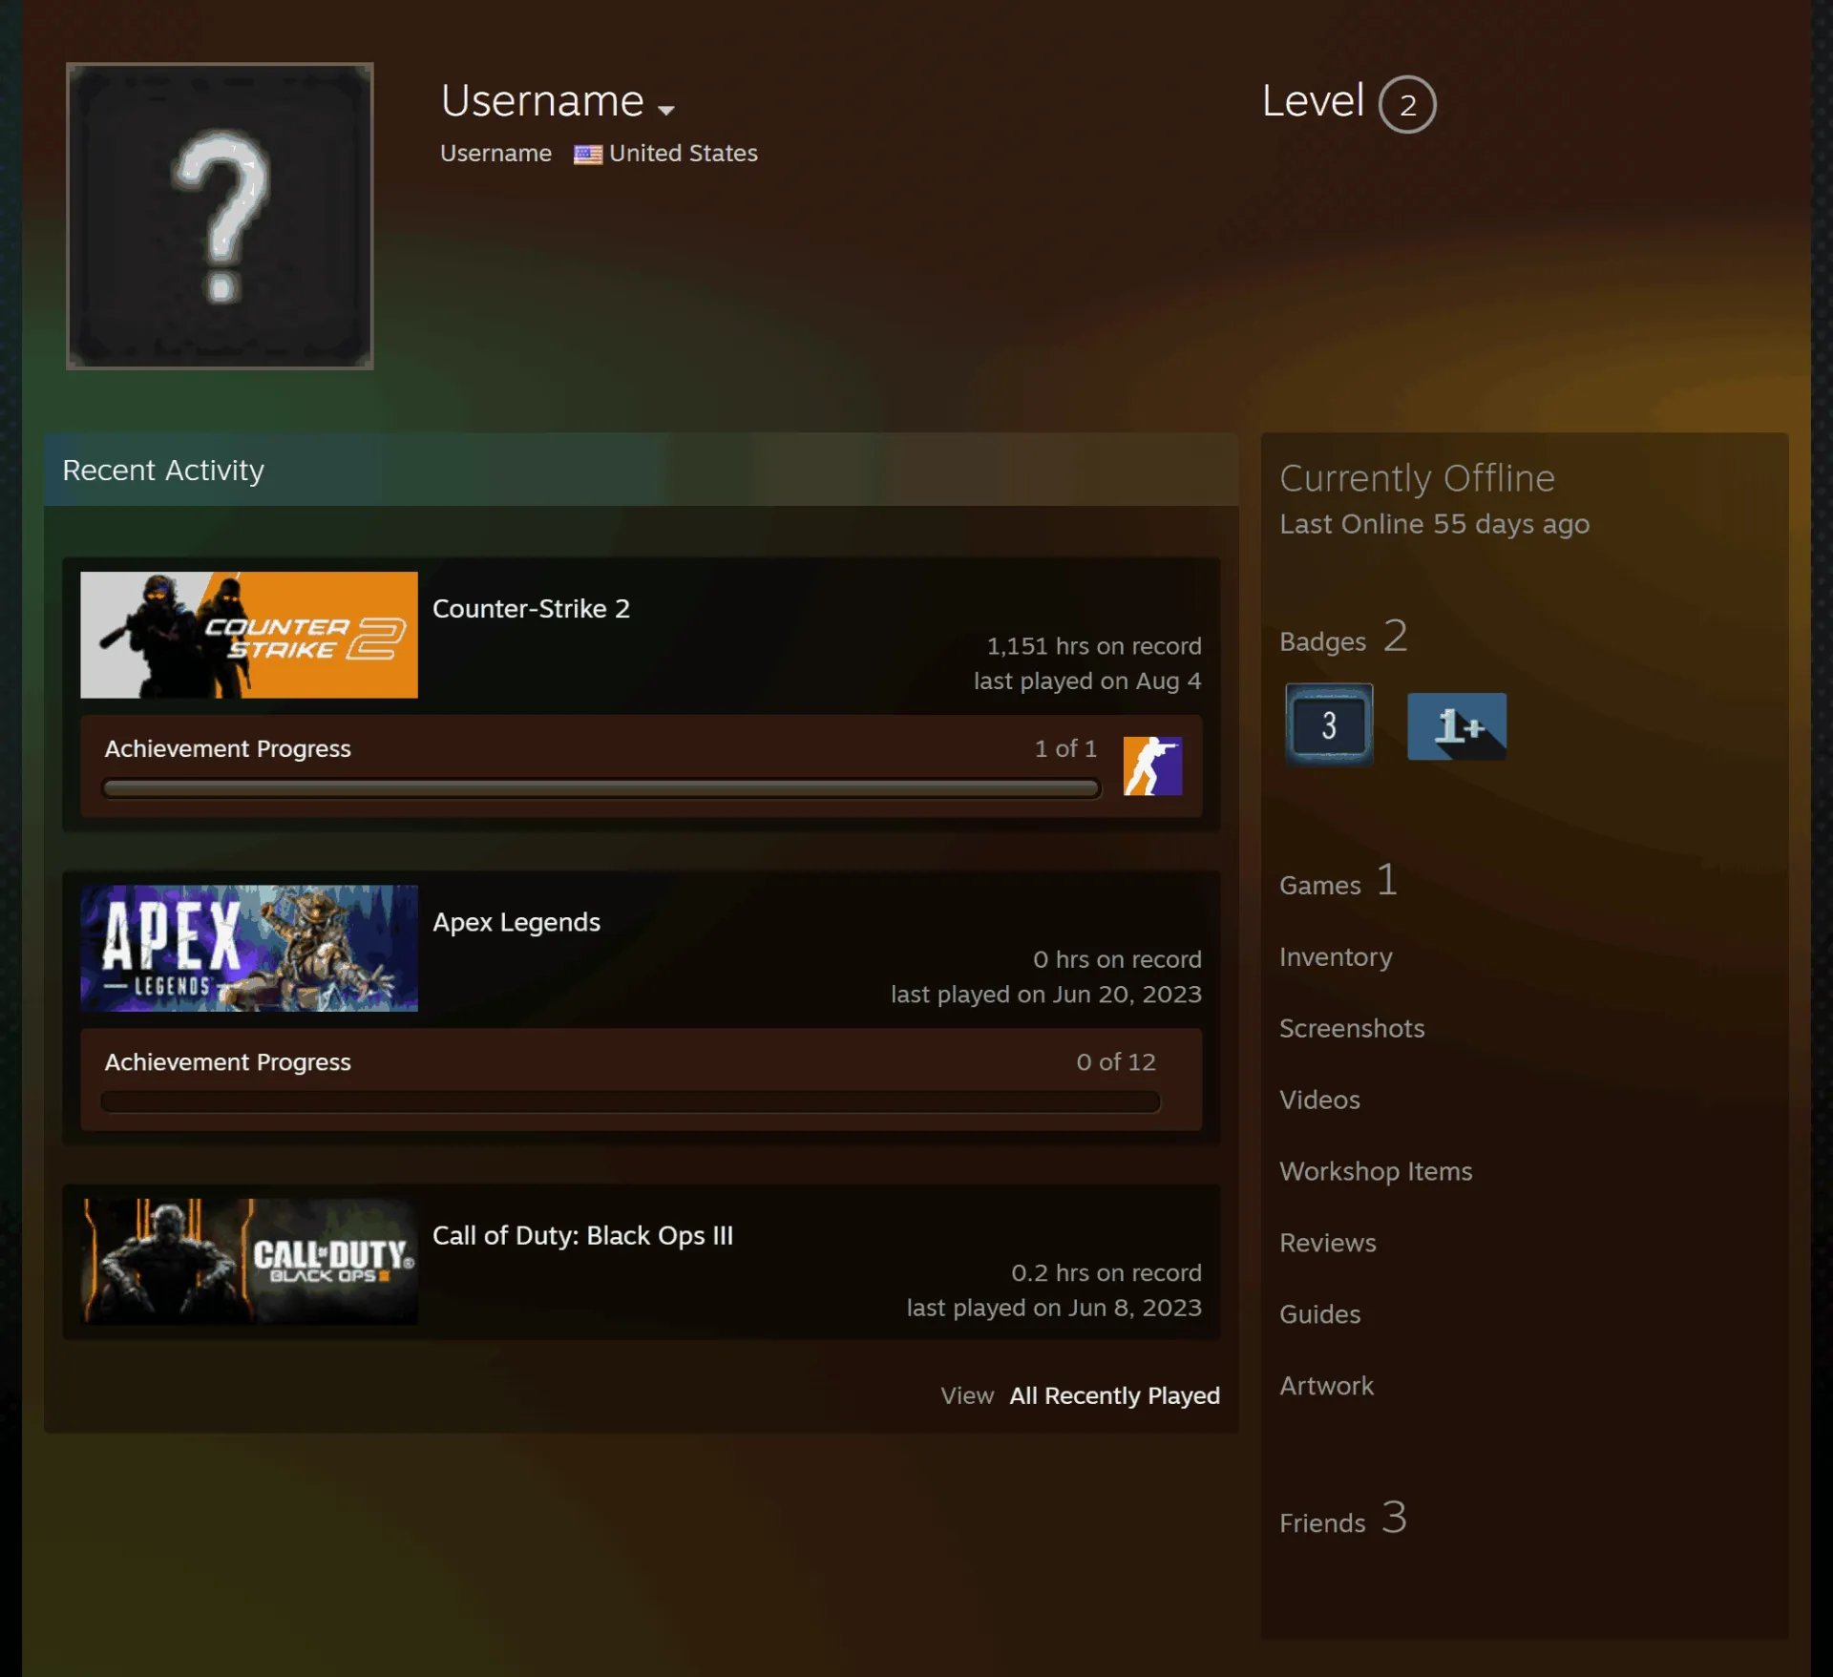The image size is (1833, 1677).
Task: Click 'last played on Jun 20, 2023' text
Action: coord(1046,994)
